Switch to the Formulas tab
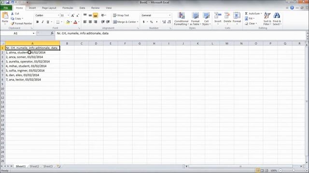 point(68,8)
